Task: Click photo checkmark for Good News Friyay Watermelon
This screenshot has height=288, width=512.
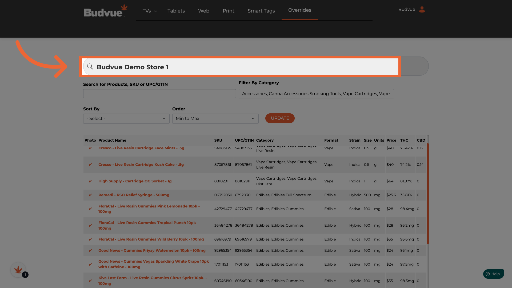Action: point(90,251)
